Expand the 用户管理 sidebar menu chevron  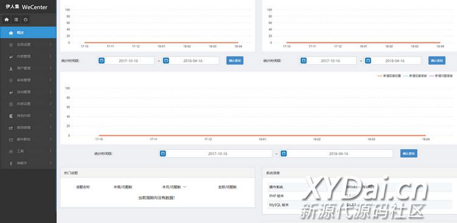[x=51, y=68]
